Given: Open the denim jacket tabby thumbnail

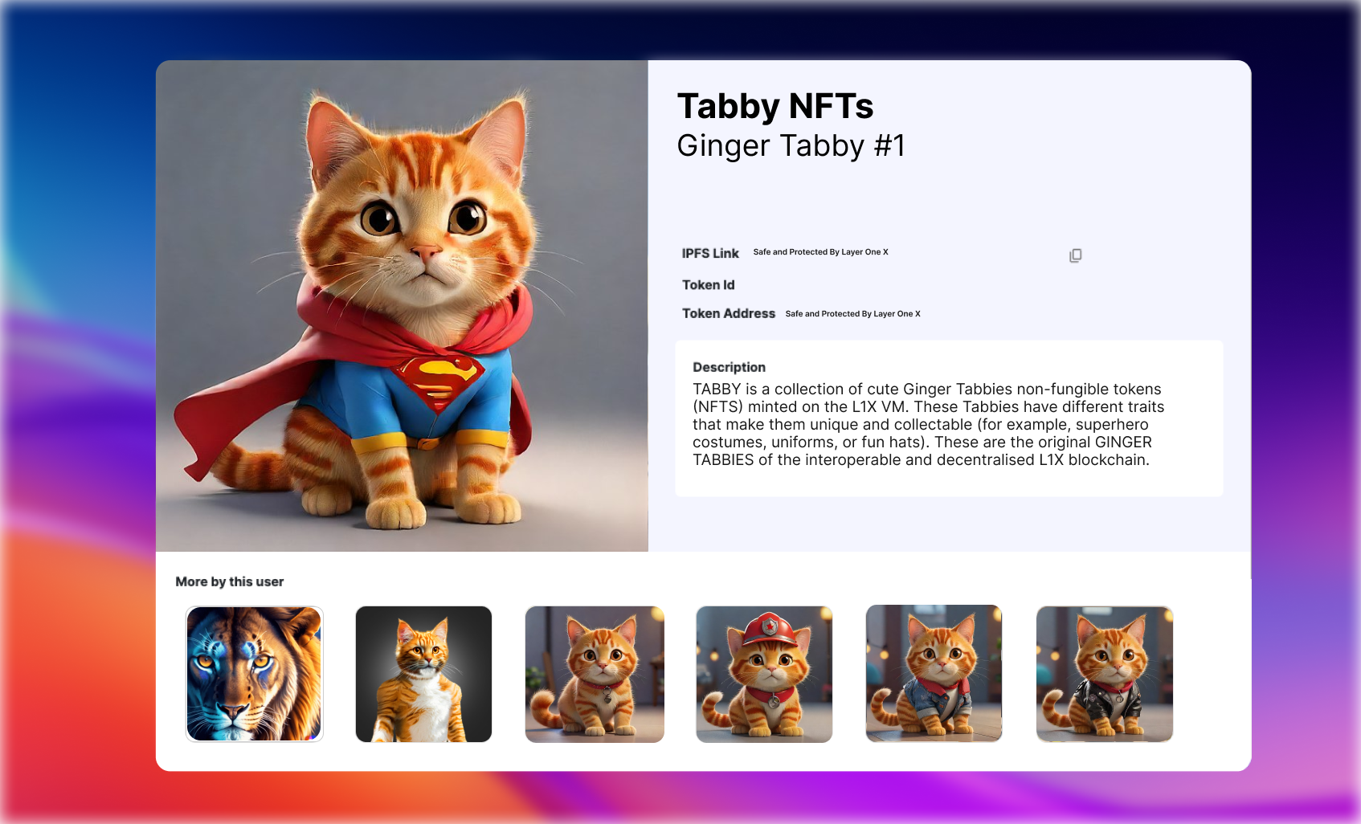Looking at the screenshot, I should tap(934, 674).
